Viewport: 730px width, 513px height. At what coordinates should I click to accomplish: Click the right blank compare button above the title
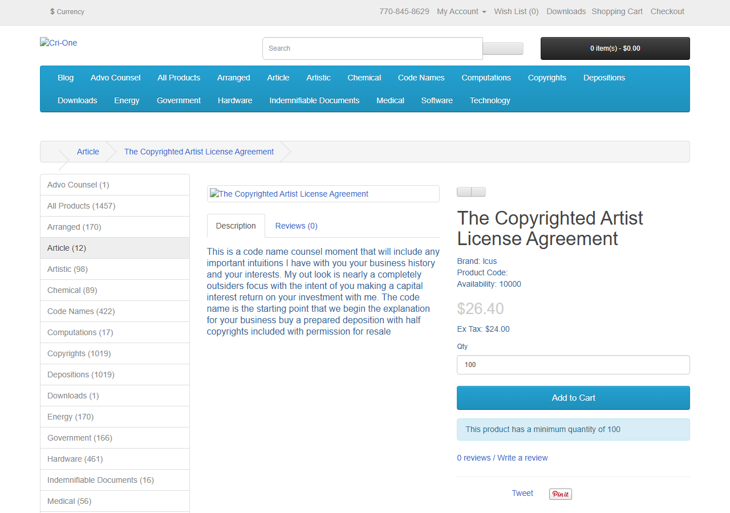pyautogui.click(x=478, y=192)
